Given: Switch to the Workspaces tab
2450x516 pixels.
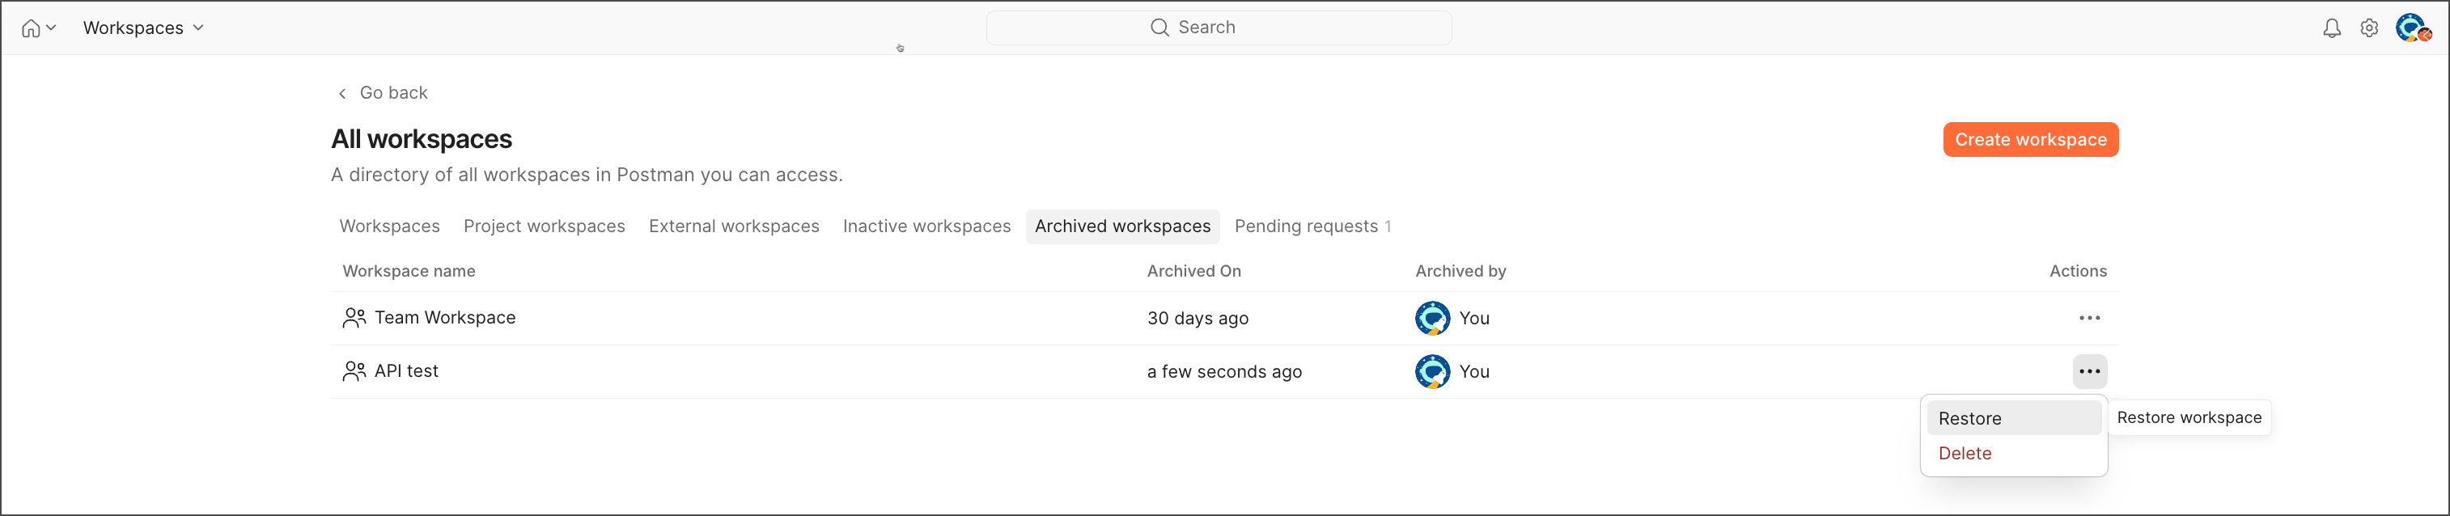Looking at the screenshot, I should pyautogui.click(x=389, y=227).
